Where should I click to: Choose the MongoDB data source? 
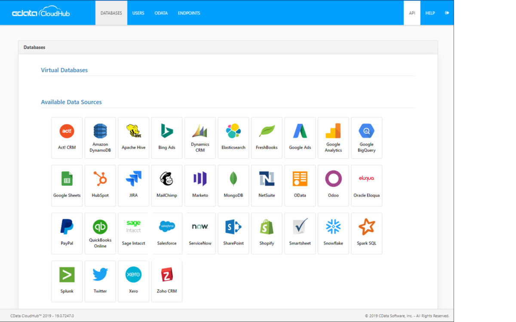click(233, 186)
